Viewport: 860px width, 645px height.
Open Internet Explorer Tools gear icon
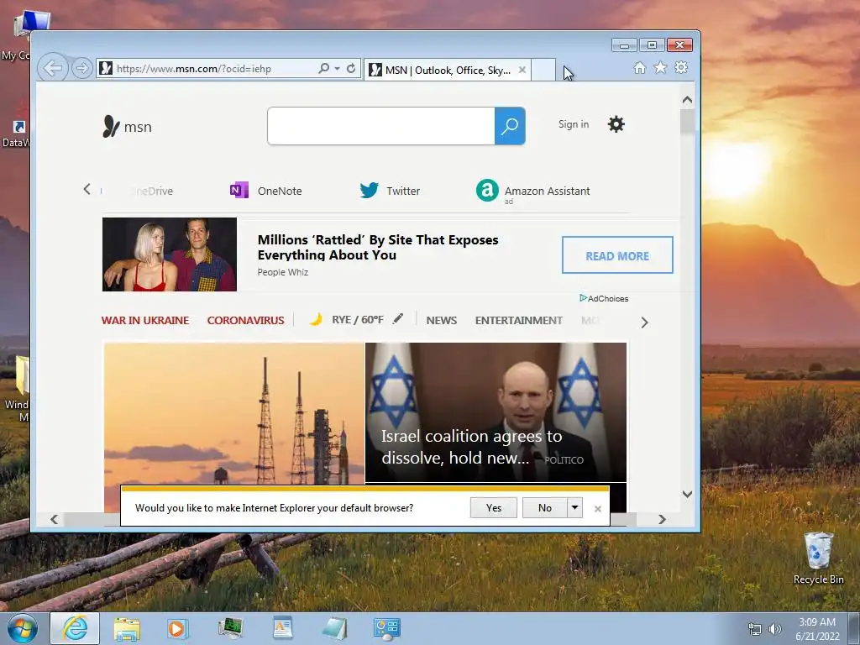click(x=681, y=67)
